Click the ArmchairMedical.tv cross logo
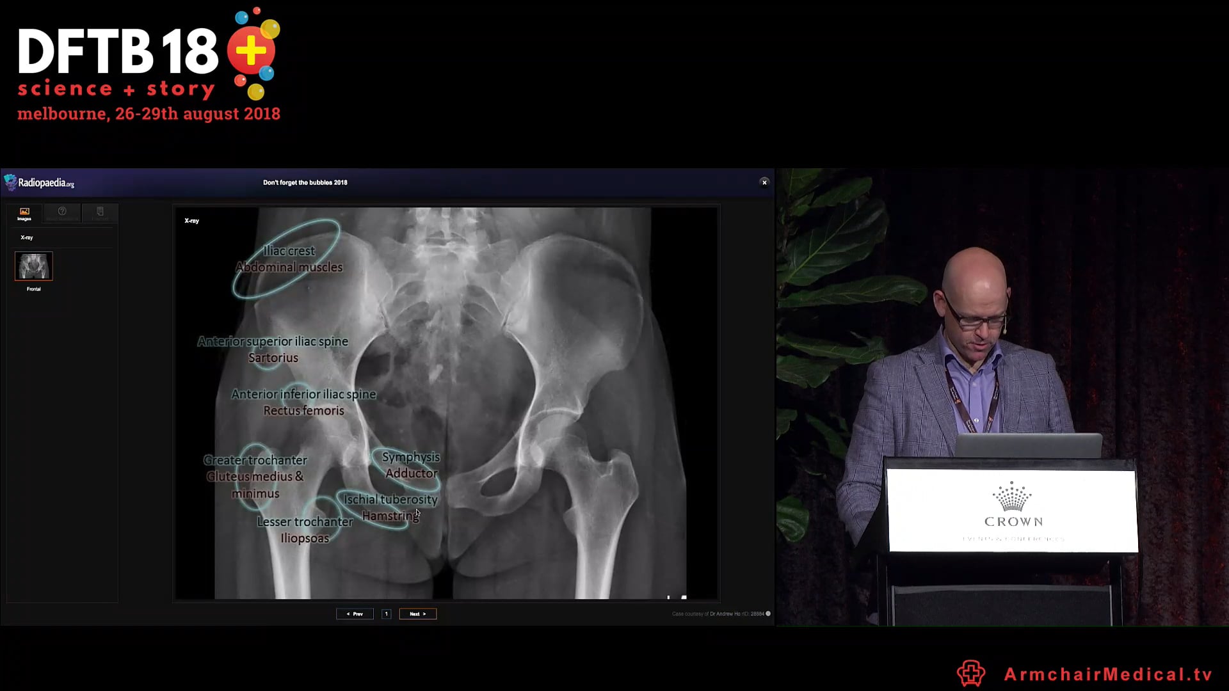The image size is (1229, 691). (x=970, y=673)
